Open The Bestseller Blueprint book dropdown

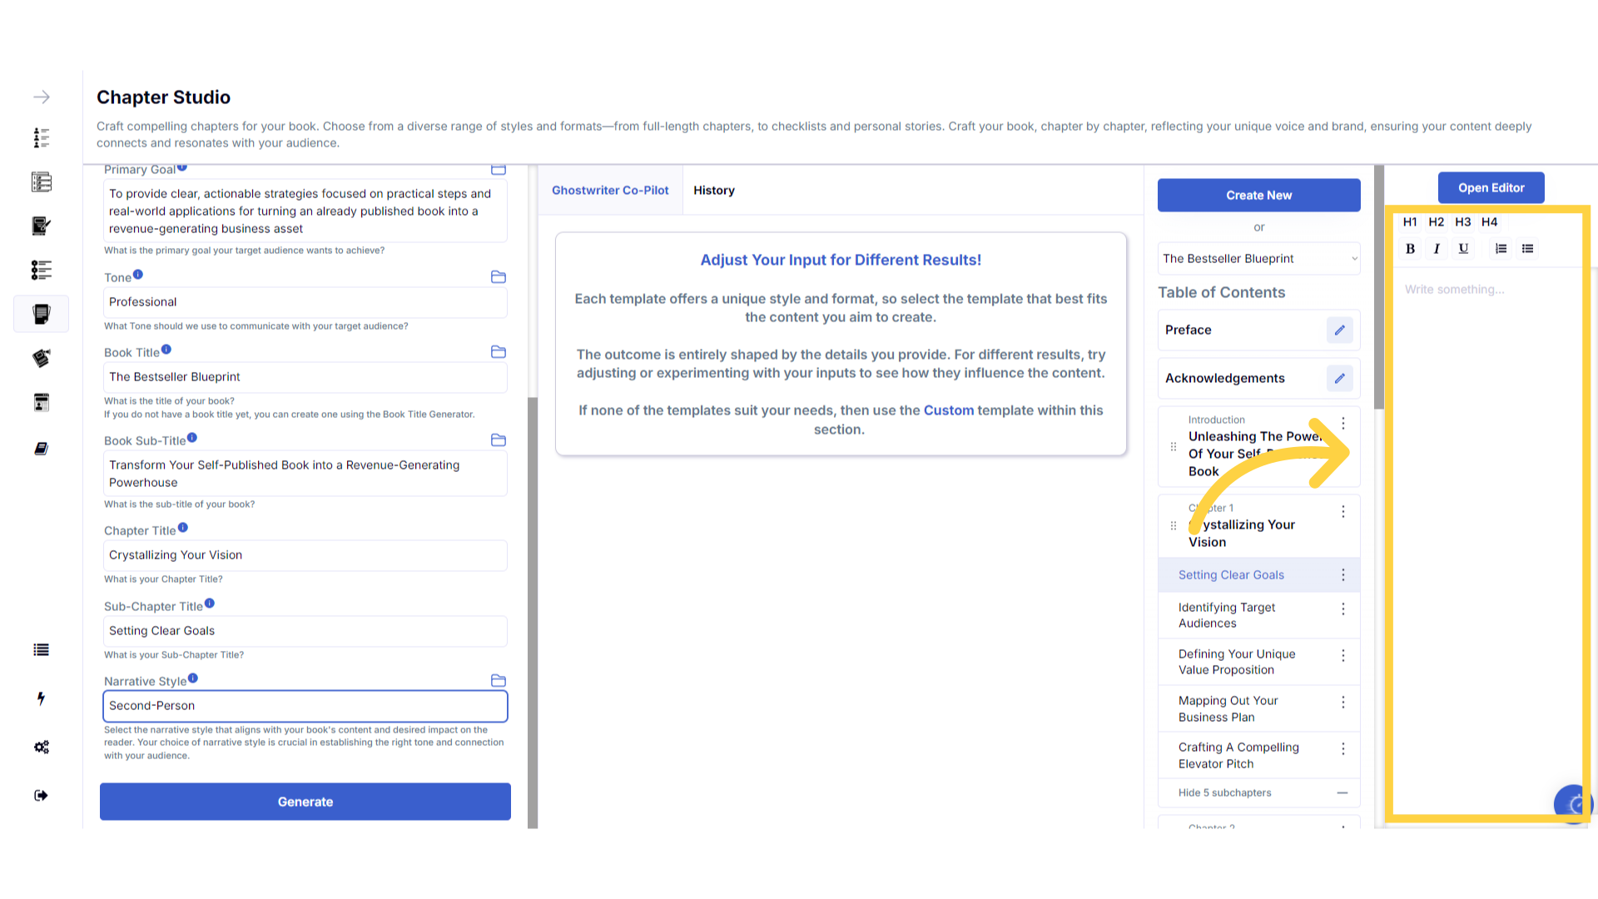[x=1258, y=259]
